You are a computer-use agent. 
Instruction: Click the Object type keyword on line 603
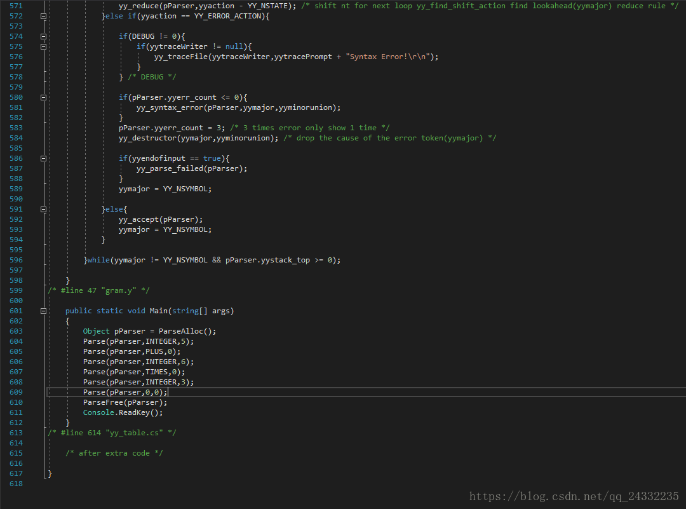[x=97, y=331]
